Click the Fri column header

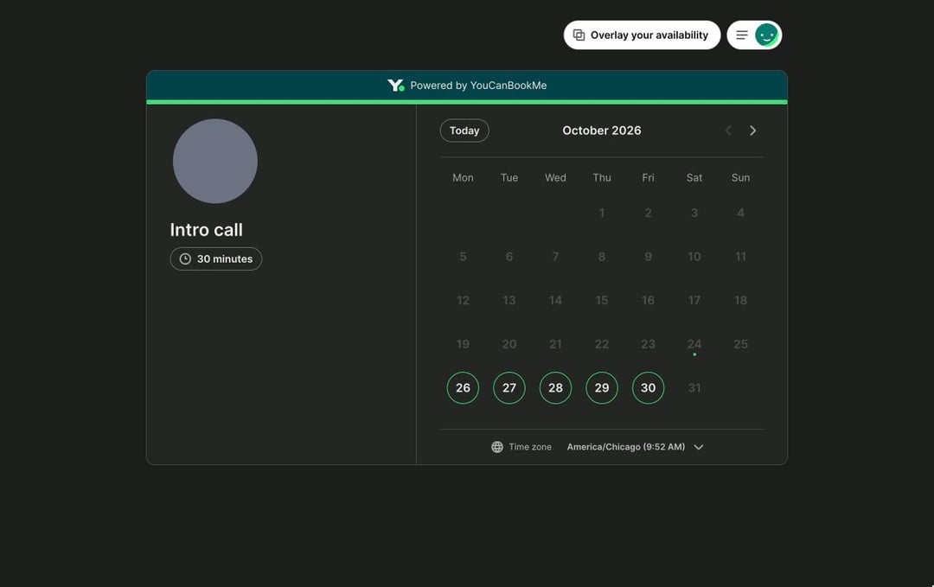coord(648,178)
